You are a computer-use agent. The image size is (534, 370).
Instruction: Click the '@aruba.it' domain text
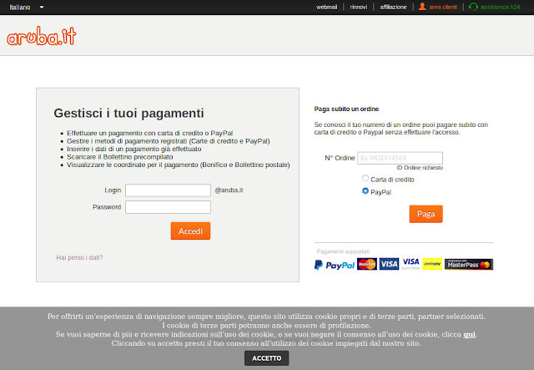point(229,190)
